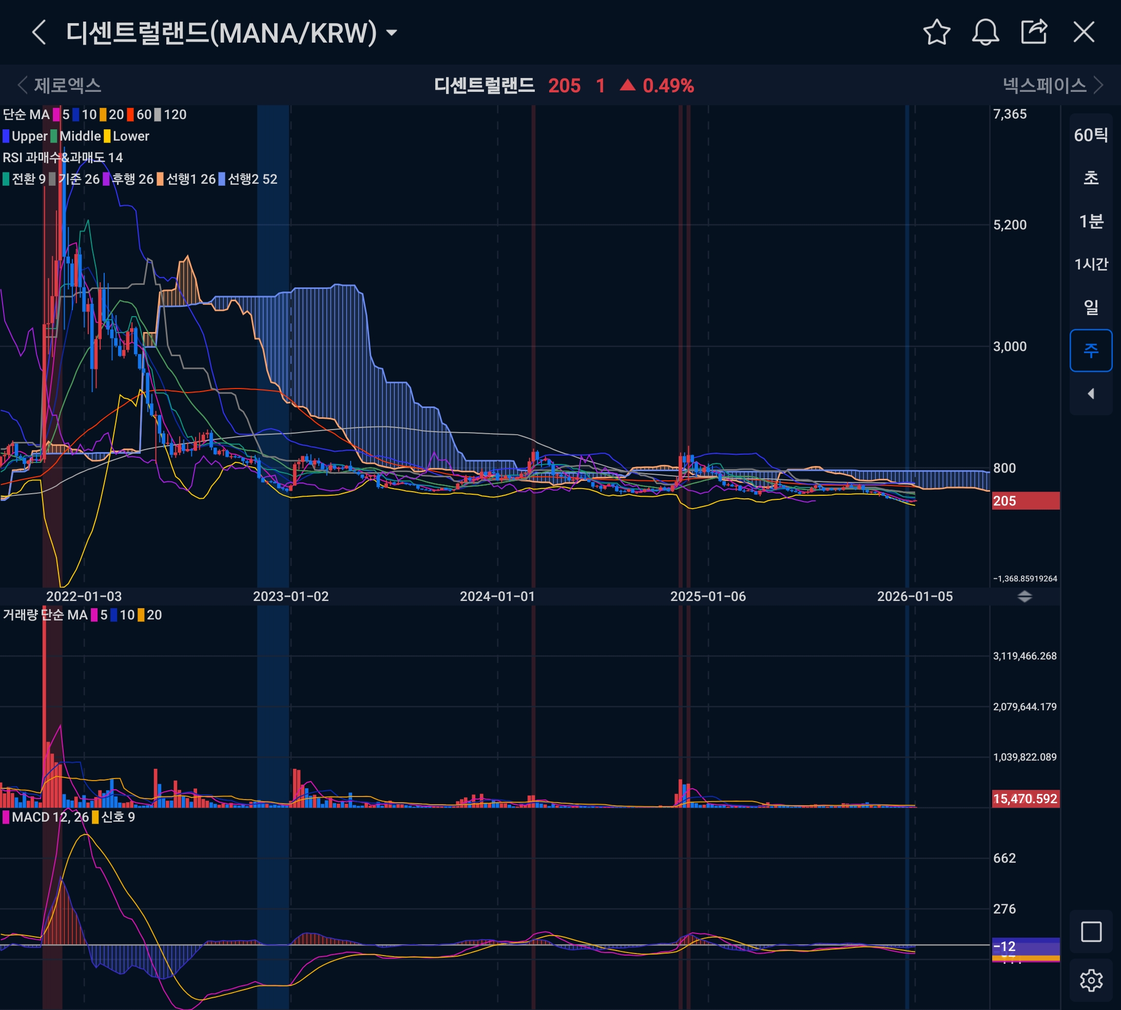1121x1010 pixels.
Task: Open chart settings gear icon
Action: coord(1091,981)
